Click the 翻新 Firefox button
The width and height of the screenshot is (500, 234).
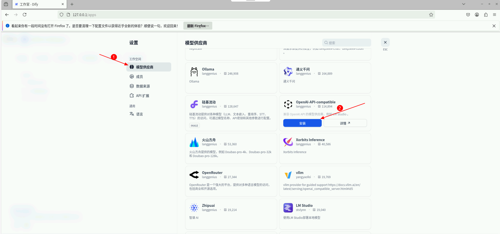[x=198, y=26]
